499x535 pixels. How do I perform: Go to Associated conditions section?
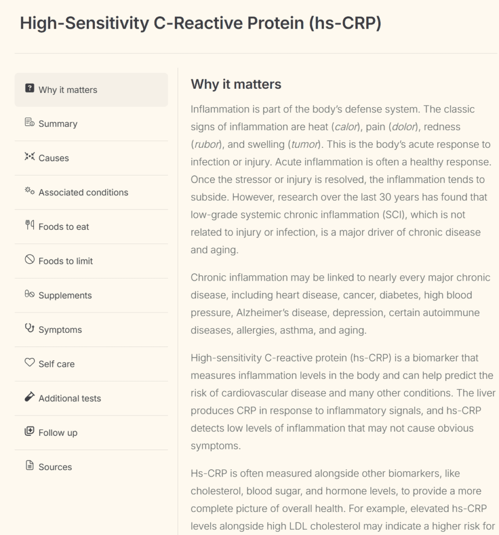tap(83, 193)
